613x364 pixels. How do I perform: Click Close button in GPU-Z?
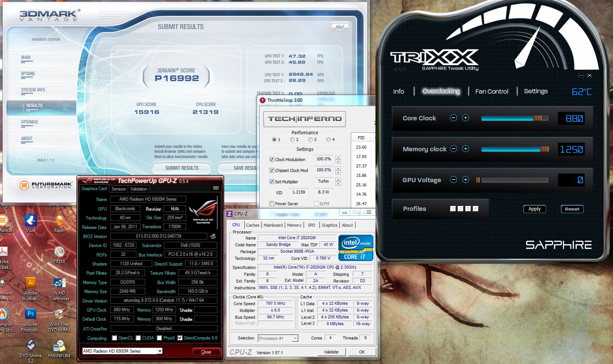[206, 352]
